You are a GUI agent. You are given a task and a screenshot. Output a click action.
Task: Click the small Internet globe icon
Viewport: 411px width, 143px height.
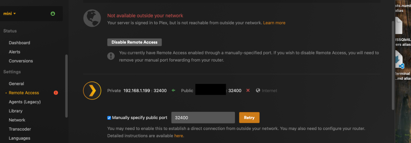[x=258, y=91]
